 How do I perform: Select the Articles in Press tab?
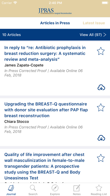(55, 23)
